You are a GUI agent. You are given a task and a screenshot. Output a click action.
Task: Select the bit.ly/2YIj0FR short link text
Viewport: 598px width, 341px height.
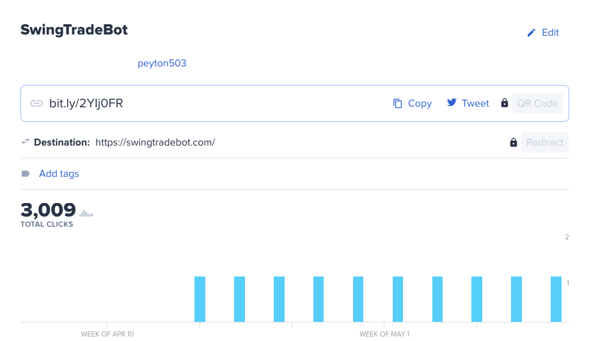tap(86, 103)
